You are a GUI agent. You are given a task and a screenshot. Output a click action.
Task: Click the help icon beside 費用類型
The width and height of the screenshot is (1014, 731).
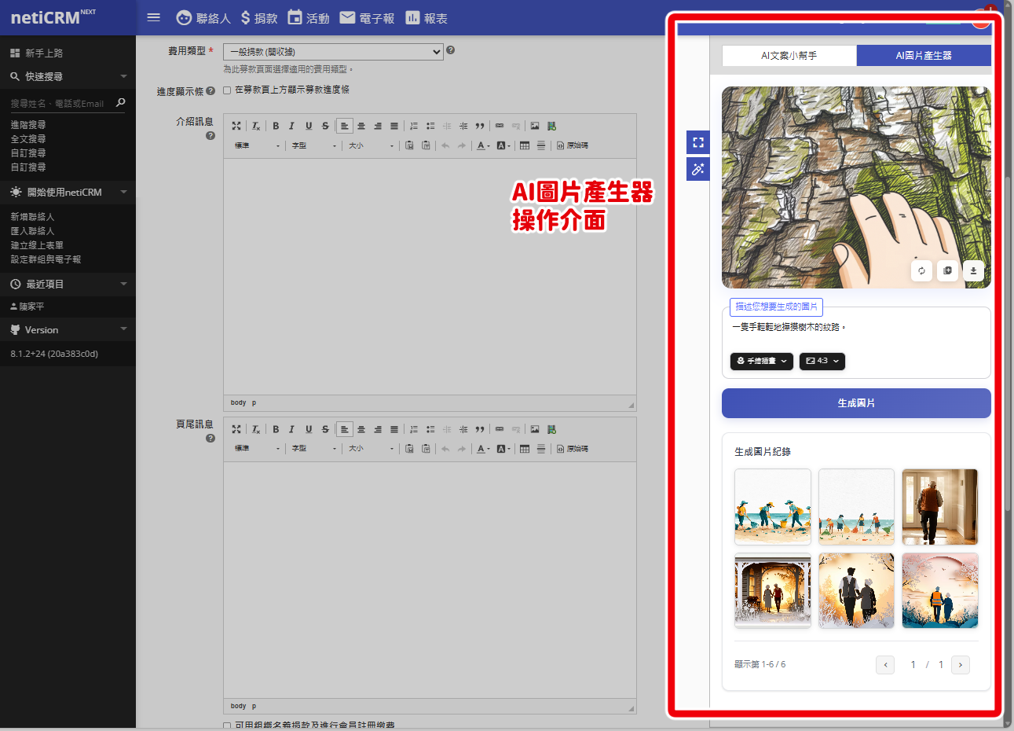pyautogui.click(x=450, y=50)
